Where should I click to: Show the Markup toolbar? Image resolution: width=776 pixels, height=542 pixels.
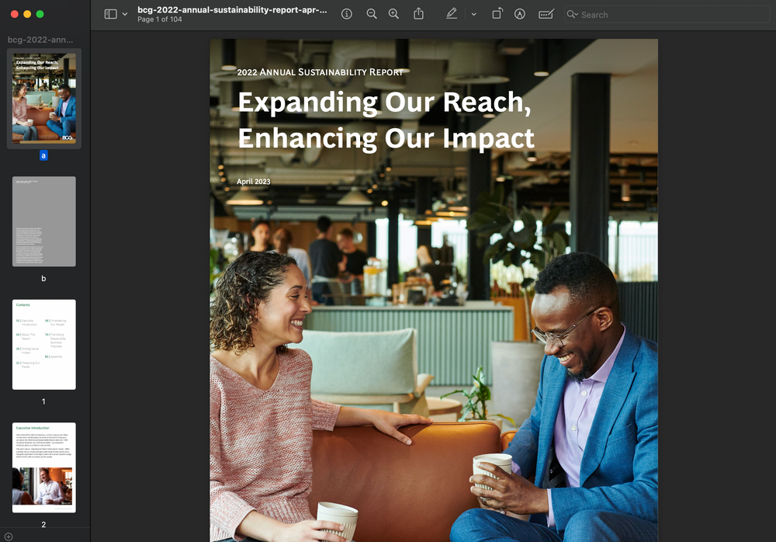click(x=520, y=14)
